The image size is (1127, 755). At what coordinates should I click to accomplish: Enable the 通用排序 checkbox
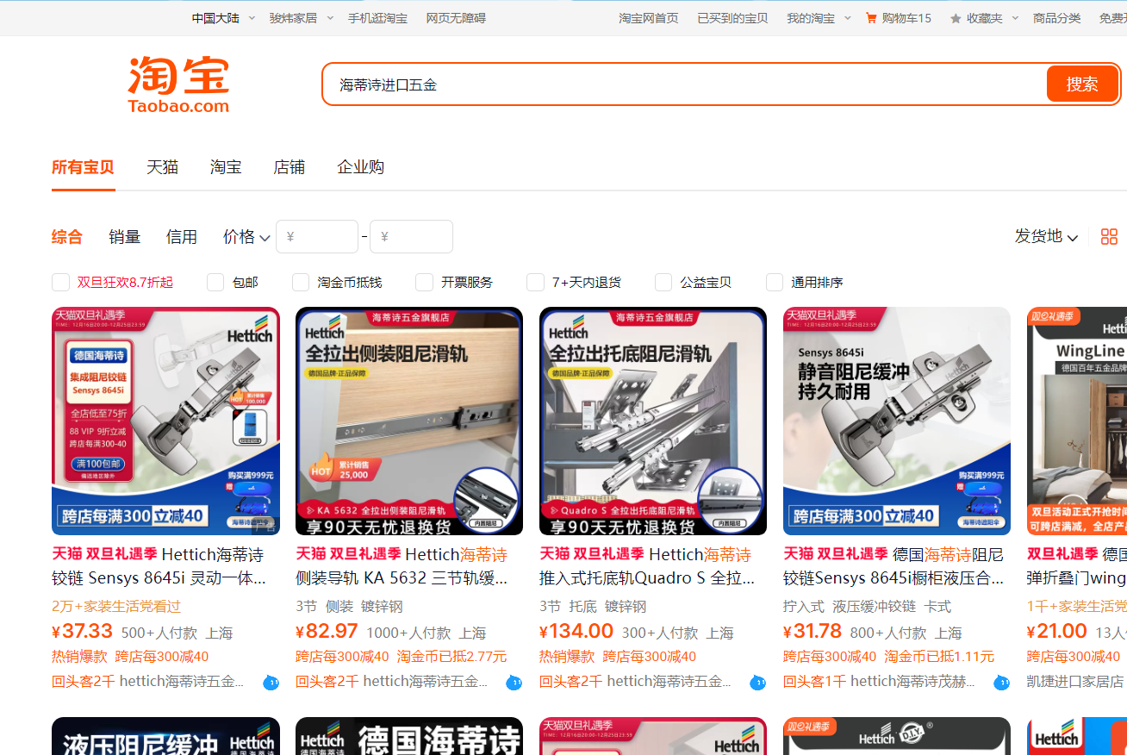tap(775, 282)
